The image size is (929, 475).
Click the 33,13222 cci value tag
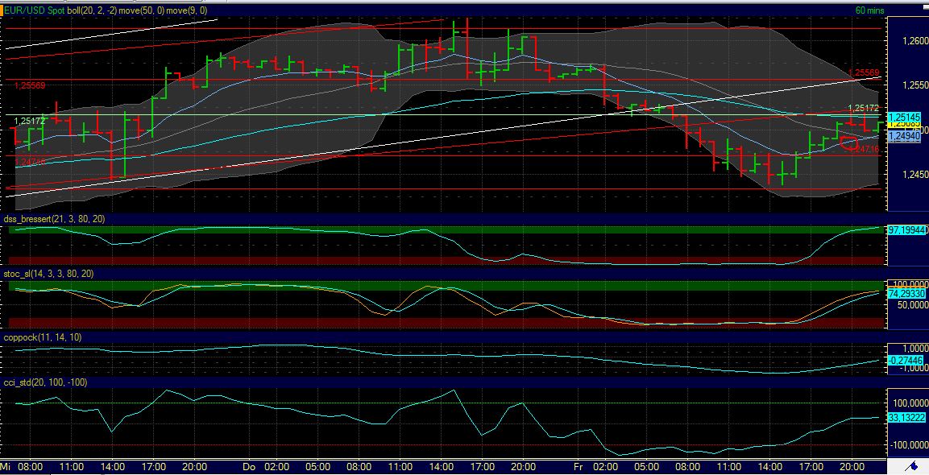[906, 418]
